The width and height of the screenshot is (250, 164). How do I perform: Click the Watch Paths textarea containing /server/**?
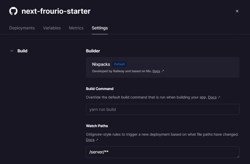pyautogui.click(x=163, y=152)
